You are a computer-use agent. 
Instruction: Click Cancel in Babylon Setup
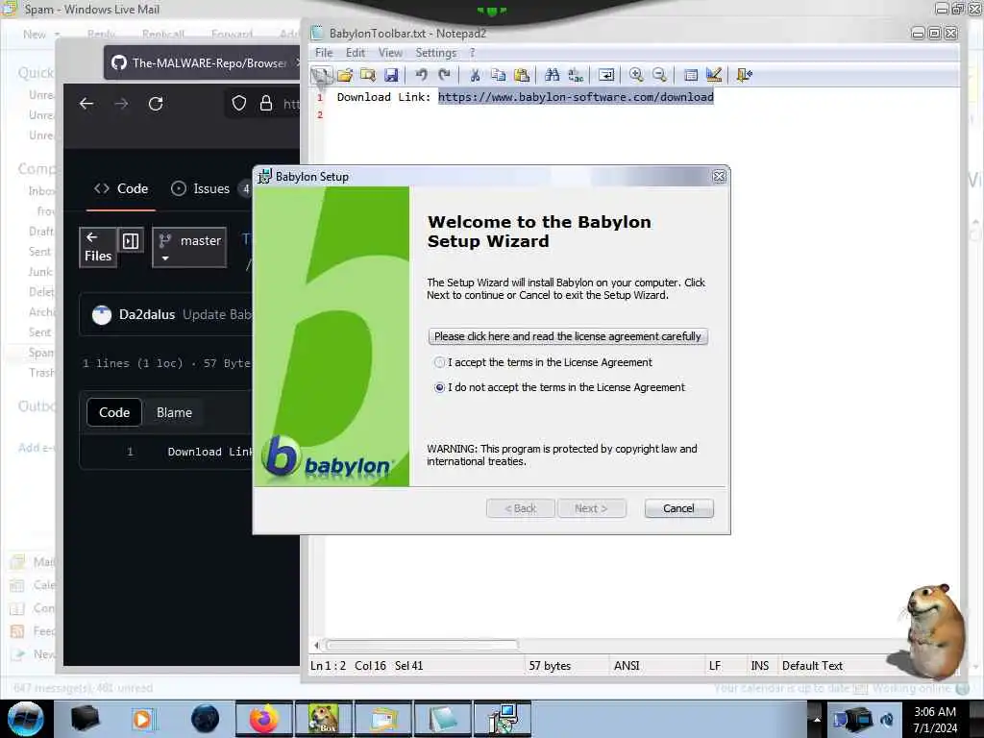[679, 508]
